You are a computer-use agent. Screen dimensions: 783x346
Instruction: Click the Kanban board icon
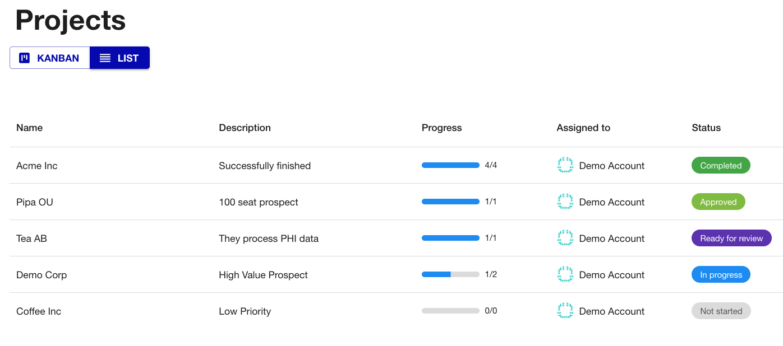coord(24,58)
